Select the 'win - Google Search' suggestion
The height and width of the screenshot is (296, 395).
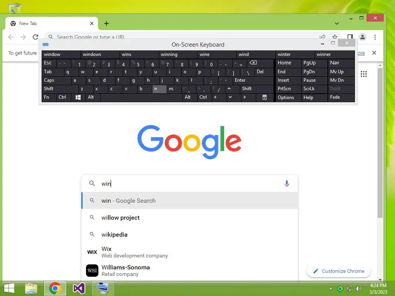[190, 200]
